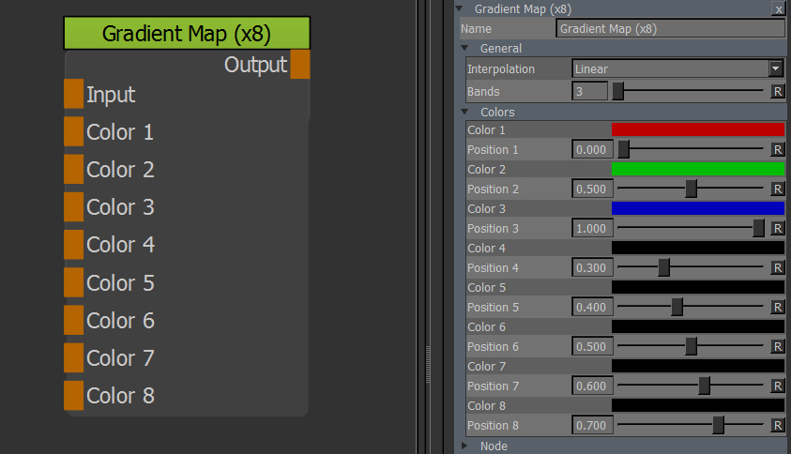This screenshot has width=791, height=454.
Task: Collapse the Gradient Map (x8) panel header
Action: click(460, 8)
